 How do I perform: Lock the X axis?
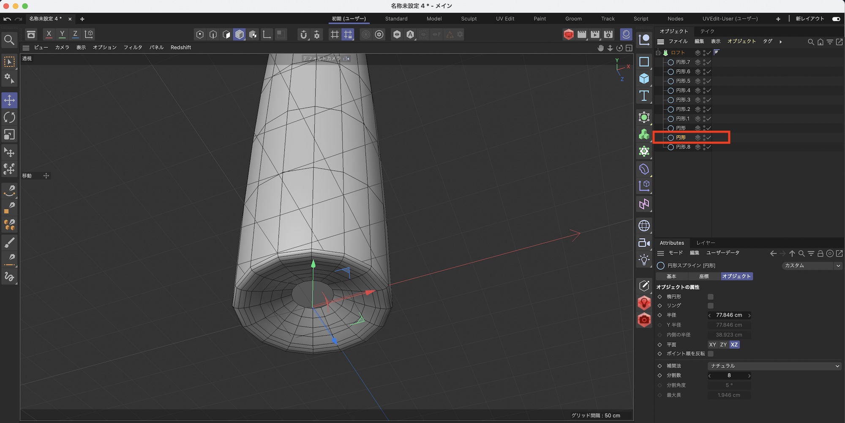point(49,34)
